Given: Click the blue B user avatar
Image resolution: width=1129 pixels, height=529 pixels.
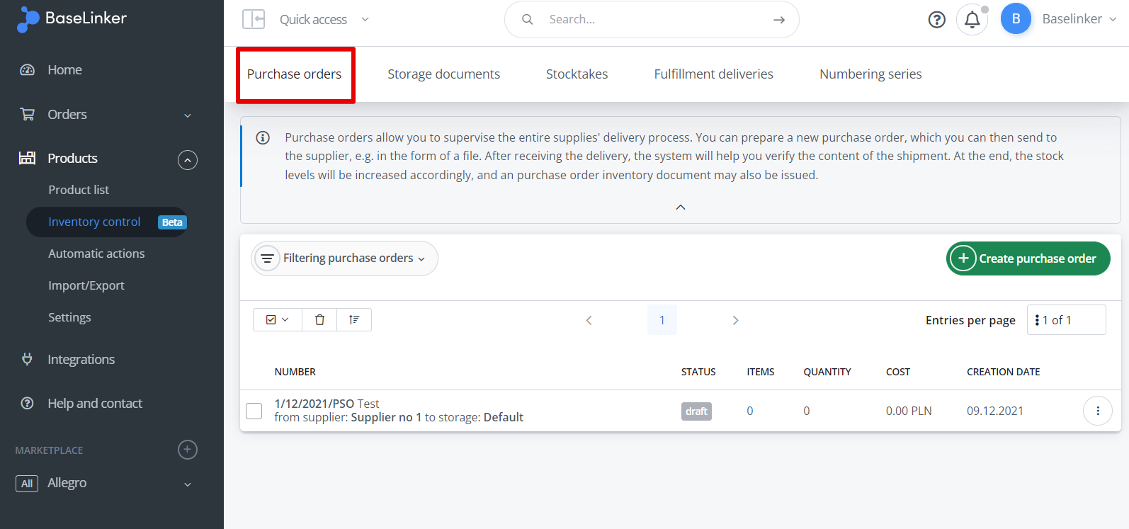Looking at the screenshot, I should pos(1016,19).
